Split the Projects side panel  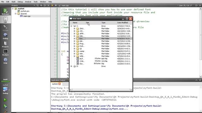[45, 5]
